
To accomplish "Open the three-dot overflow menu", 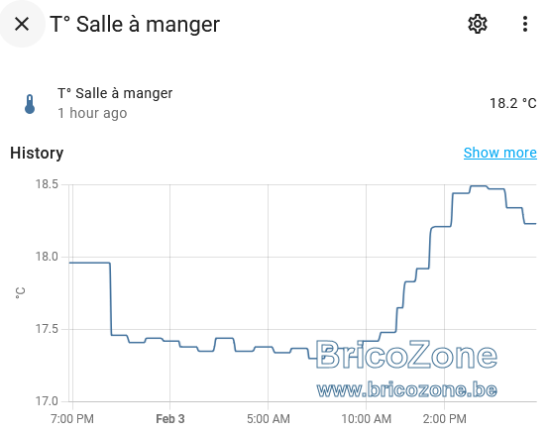I will (525, 24).
